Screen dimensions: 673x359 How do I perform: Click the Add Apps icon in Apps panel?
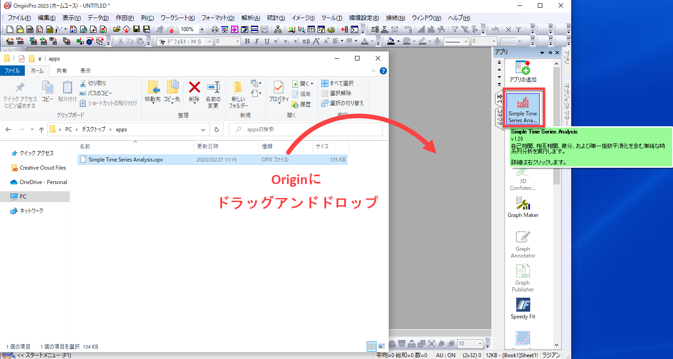(x=523, y=71)
